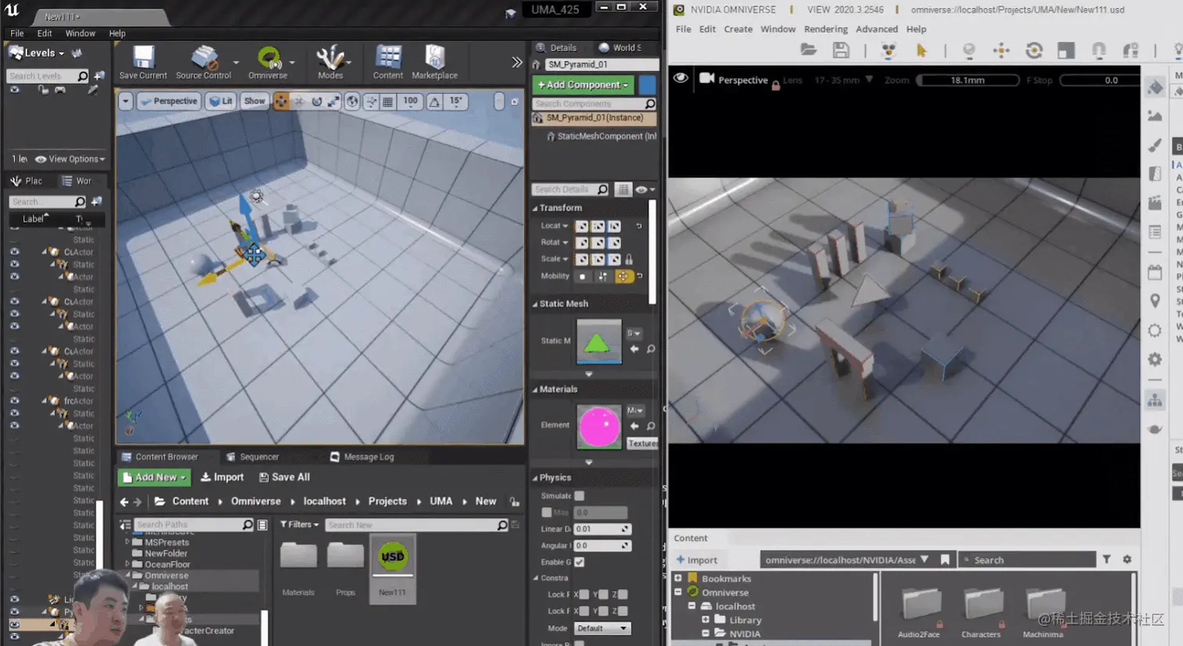Enable the Simulate Physics checkbox
Viewport: 1183px width, 646px height.
tap(578, 496)
